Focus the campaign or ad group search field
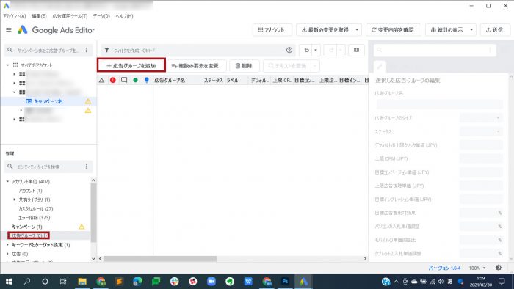The image size is (514, 289). point(48,50)
